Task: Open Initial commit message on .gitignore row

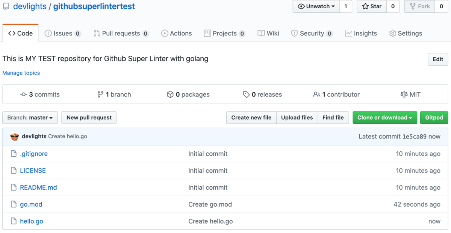Action: coord(208,154)
